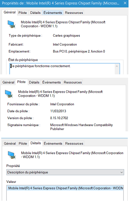Click the display adapter icon in Détails panel

[x=12, y=155]
